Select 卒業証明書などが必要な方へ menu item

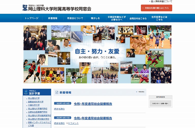(117, 18)
